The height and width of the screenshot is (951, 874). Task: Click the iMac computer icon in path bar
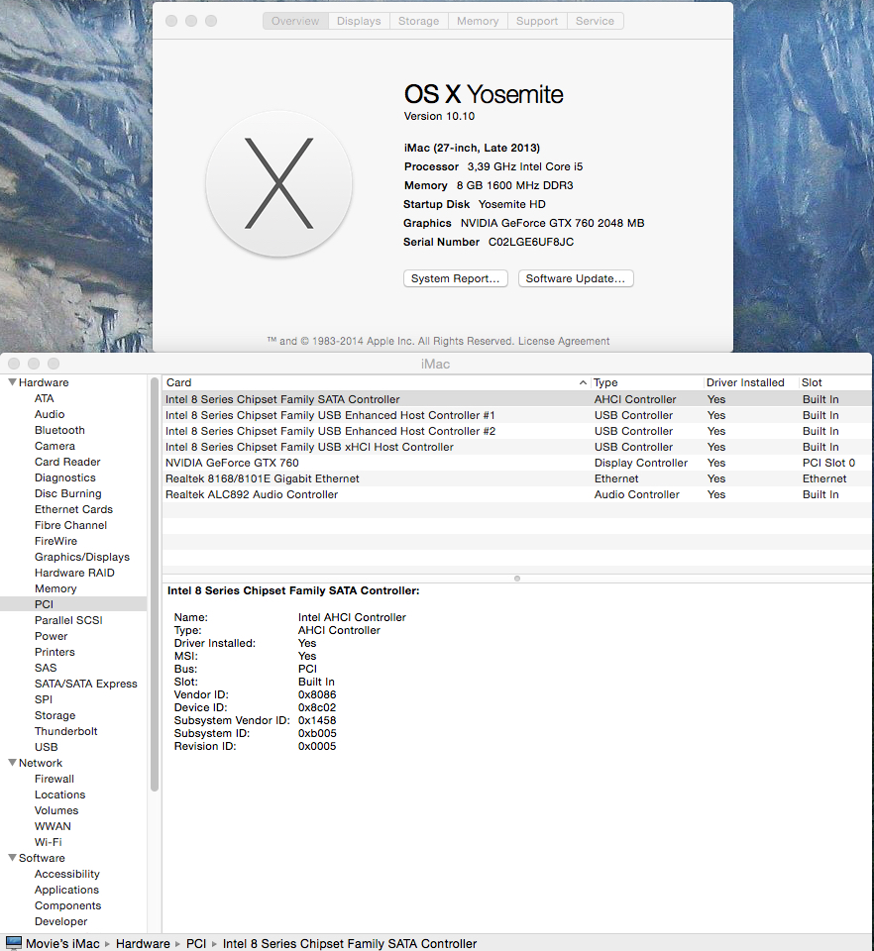[13, 943]
